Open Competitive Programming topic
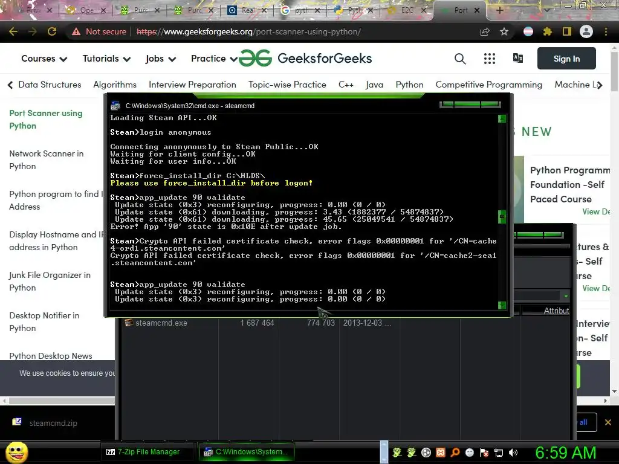The width and height of the screenshot is (619, 464). coord(488,85)
